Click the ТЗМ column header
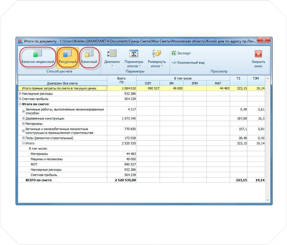Image resolution: width=287 pixels, height=245 pixels. [256, 81]
